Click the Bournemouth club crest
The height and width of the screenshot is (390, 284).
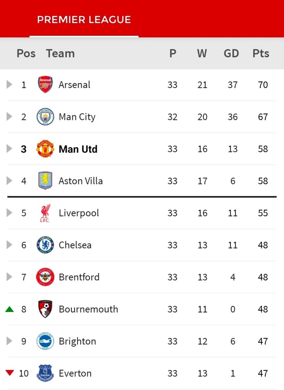45,309
